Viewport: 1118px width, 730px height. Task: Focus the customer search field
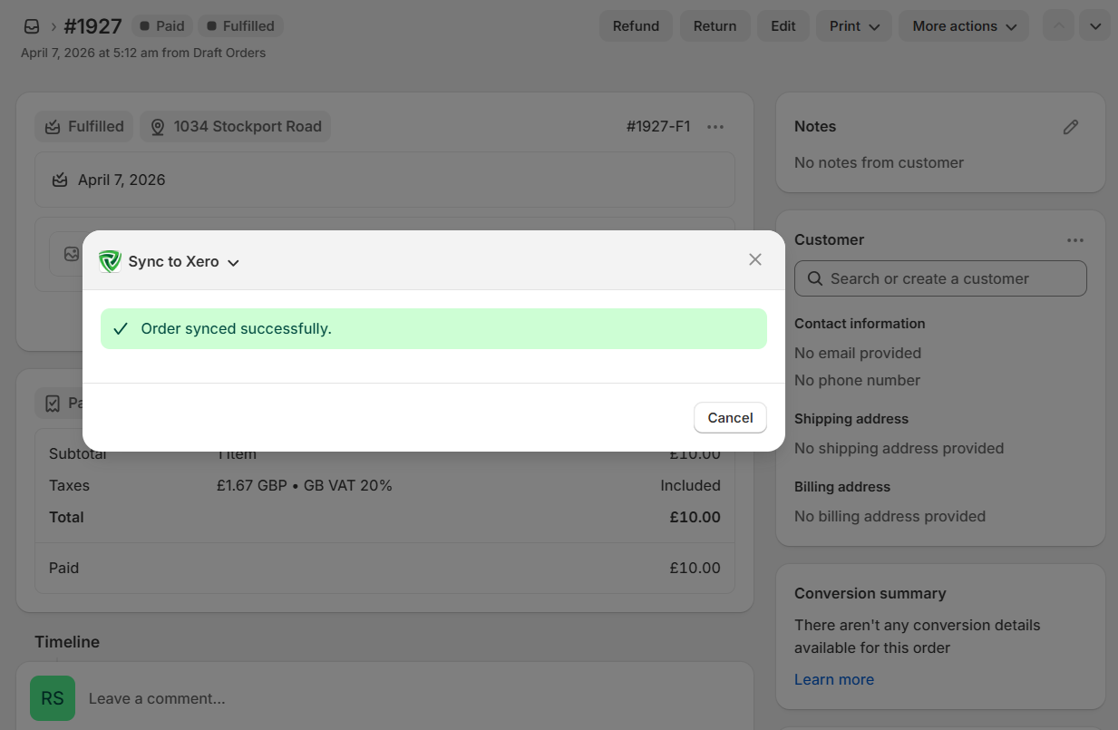click(940, 278)
